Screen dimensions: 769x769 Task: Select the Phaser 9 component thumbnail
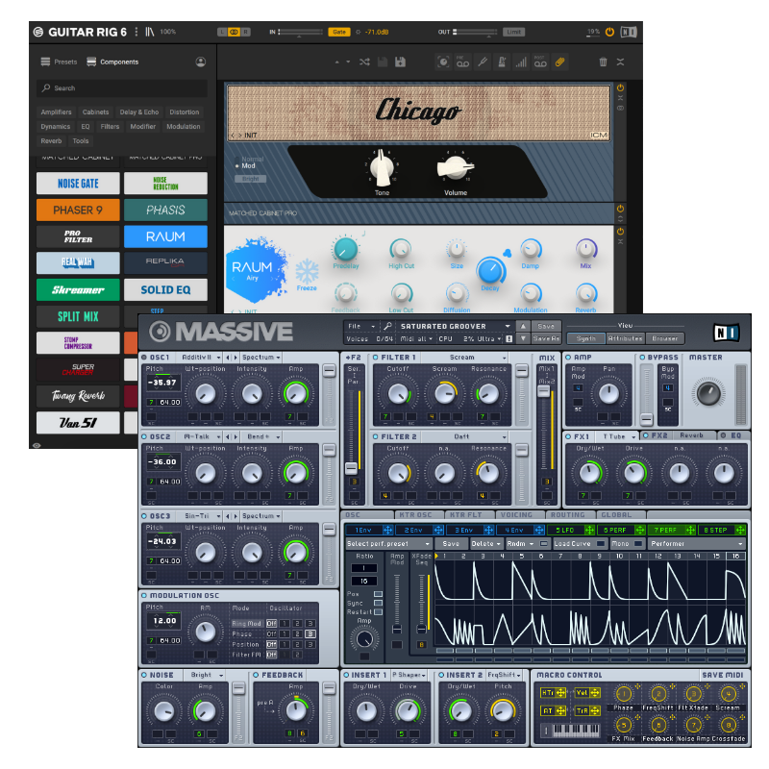click(78, 211)
